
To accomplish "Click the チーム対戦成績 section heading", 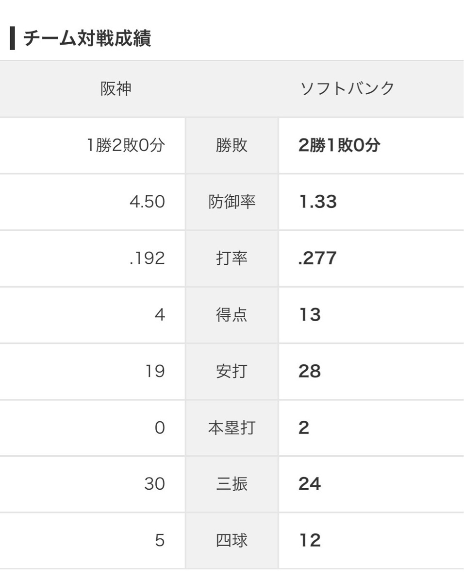I will [87, 39].
